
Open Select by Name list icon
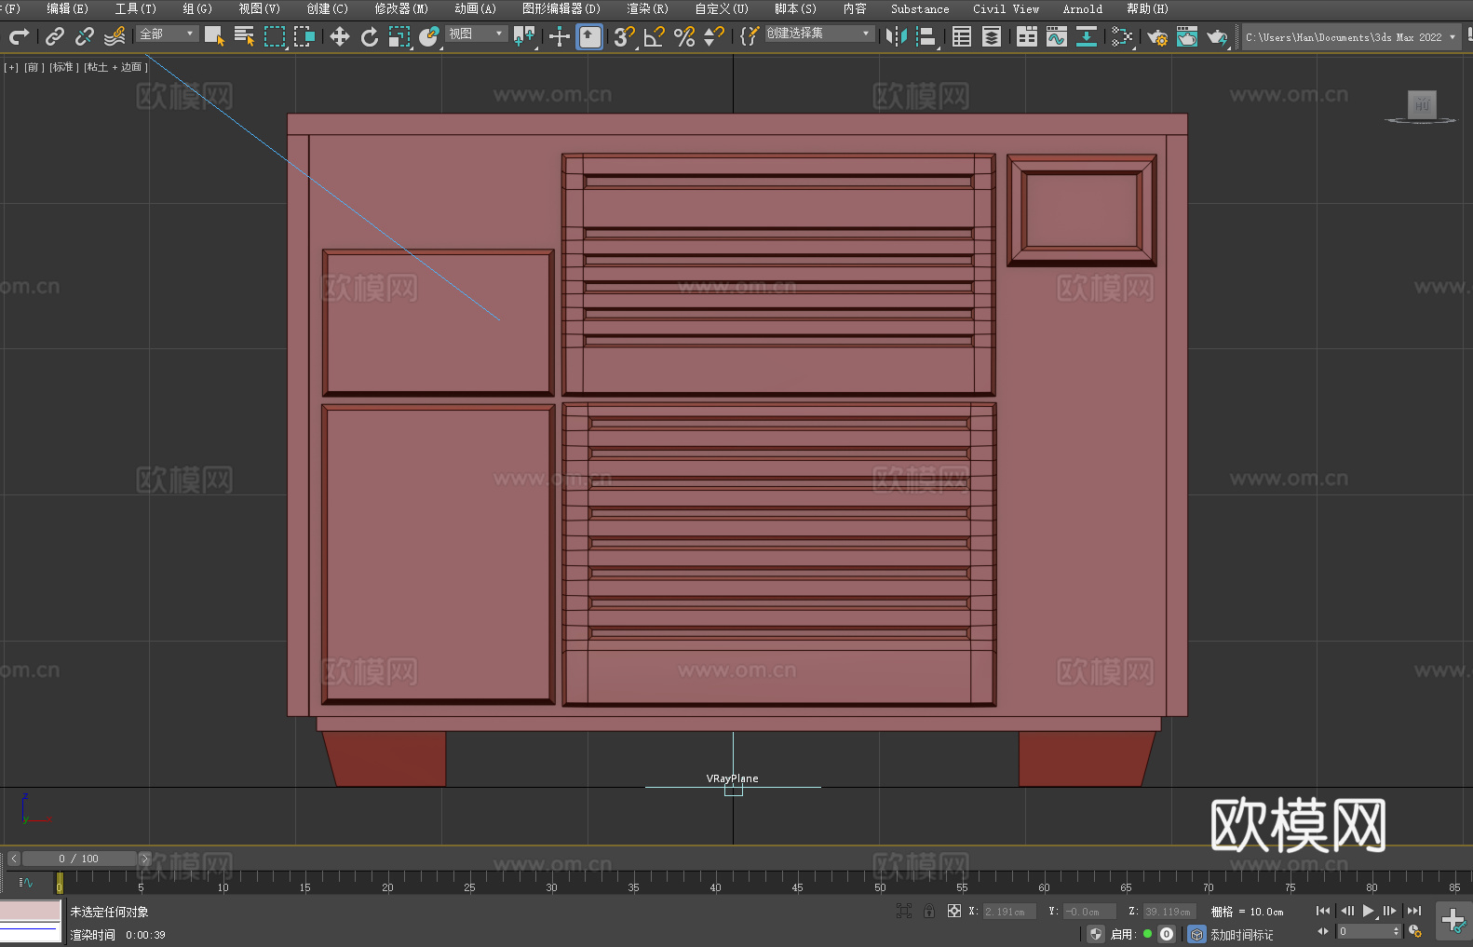[x=245, y=36]
